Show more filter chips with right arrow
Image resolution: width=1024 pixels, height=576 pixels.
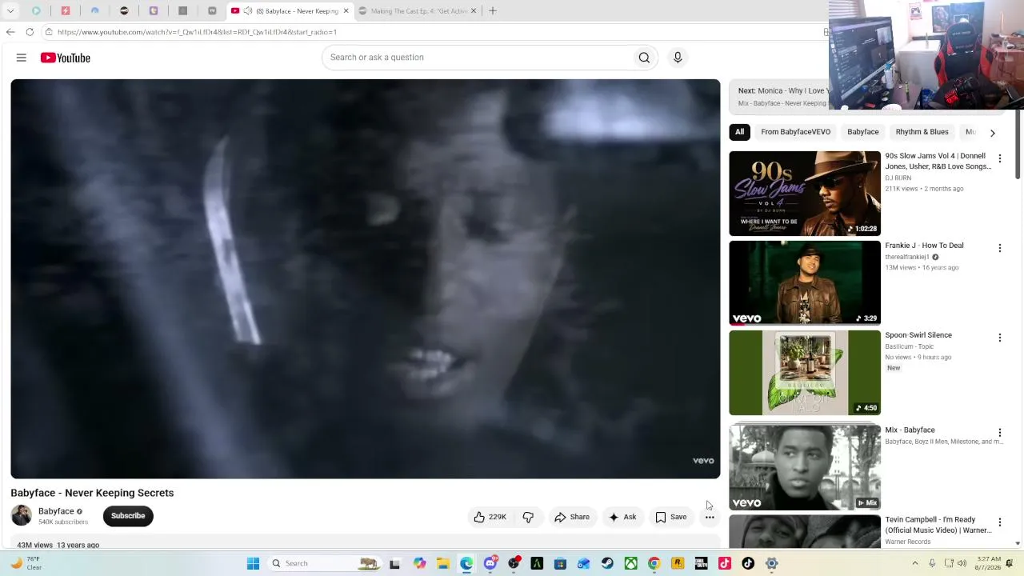(993, 133)
